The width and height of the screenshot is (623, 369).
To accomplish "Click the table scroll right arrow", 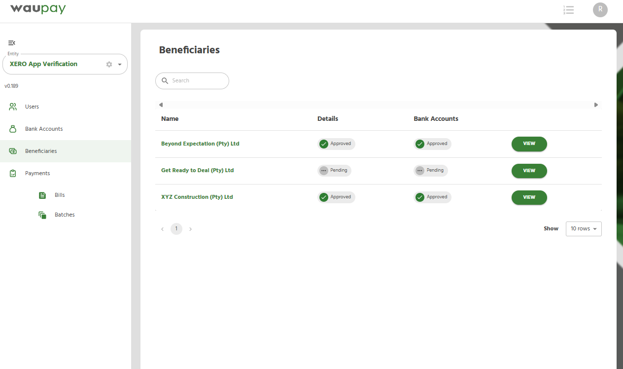I will (x=596, y=105).
